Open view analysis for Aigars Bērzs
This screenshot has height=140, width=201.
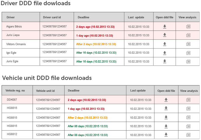(188, 27)
